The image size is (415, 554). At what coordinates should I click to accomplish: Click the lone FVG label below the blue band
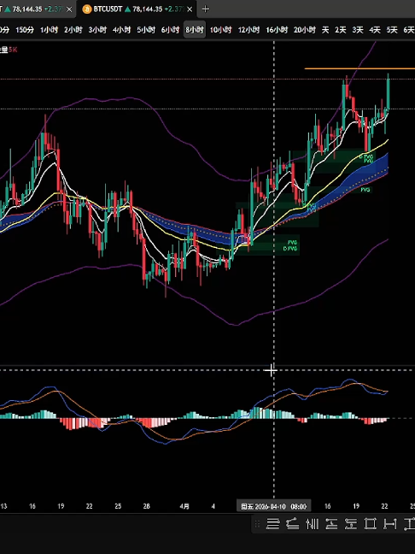365,190
